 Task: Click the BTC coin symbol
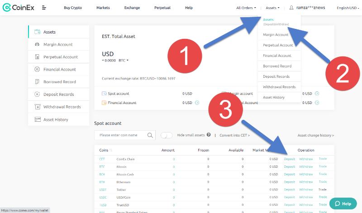coord(102,166)
